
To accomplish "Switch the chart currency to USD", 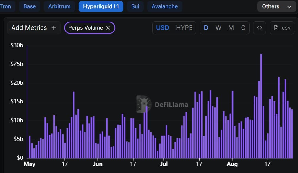I will [x=163, y=28].
